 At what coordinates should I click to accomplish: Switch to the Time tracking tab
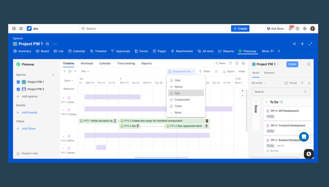[x=126, y=63]
